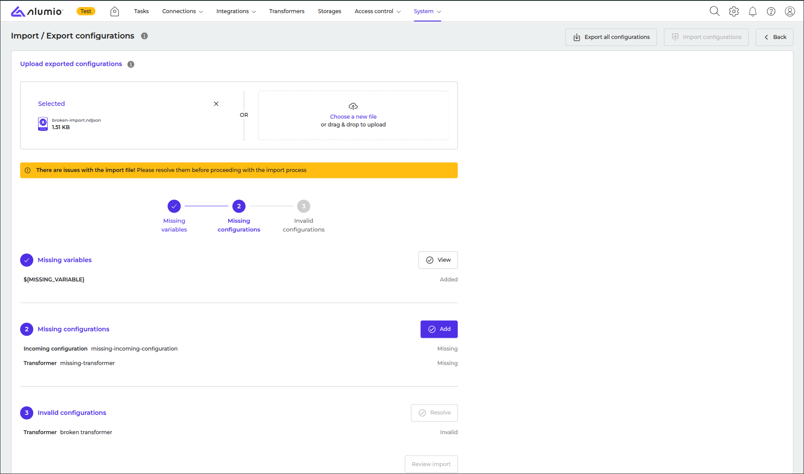The height and width of the screenshot is (474, 804).
Task: Expand the Integrations dropdown menu
Action: click(x=236, y=11)
